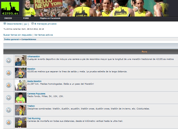The image size is (178, 129).
Task: Open the Trail Running forum link
Action: click(34, 118)
